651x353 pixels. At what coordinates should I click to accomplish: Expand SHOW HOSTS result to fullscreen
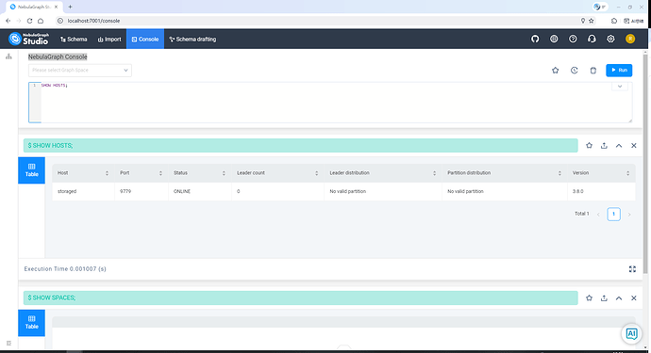coord(632,269)
